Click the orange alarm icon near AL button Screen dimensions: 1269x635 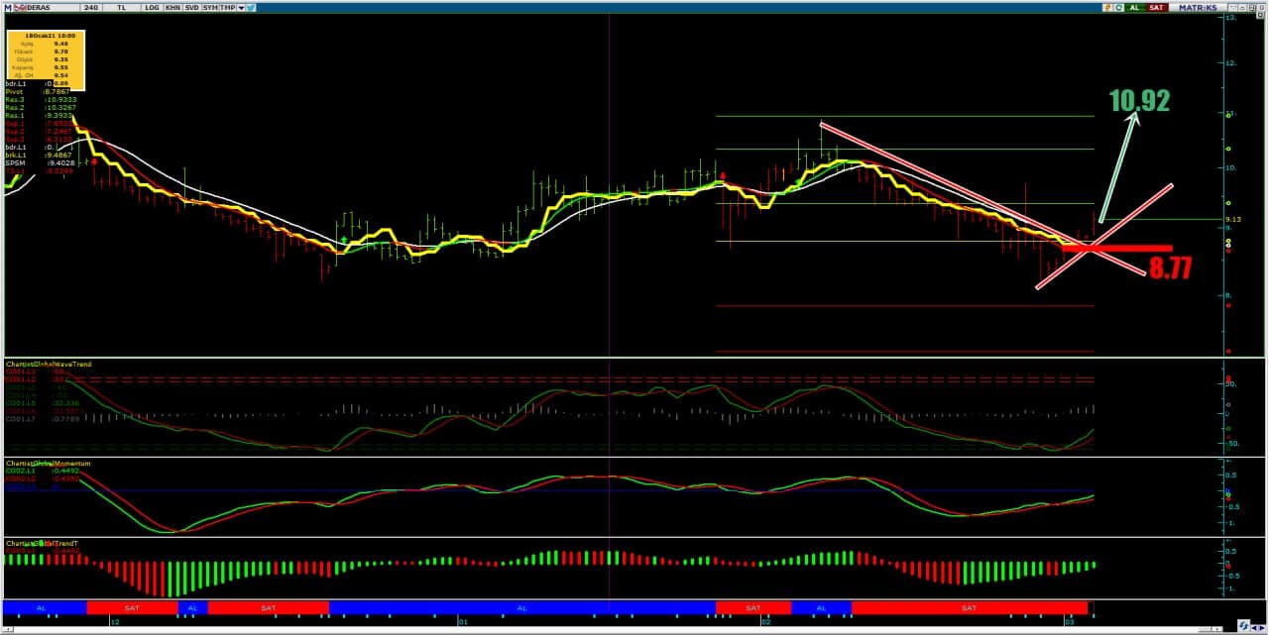[x=1106, y=7]
